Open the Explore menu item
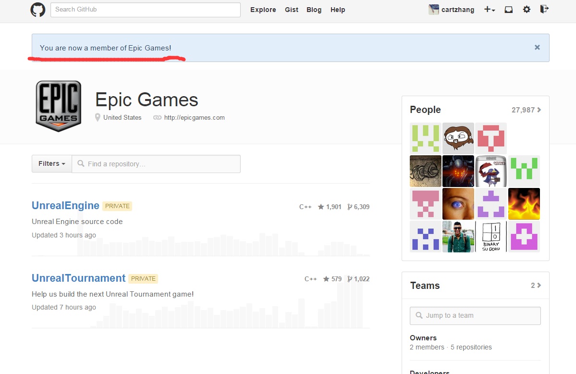The width and height of the screenshot is (576, 374). point(263,10)
